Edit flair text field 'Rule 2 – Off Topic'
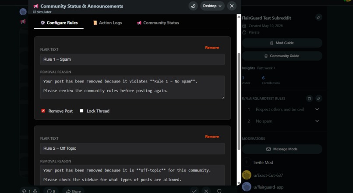 coord(132,148)
